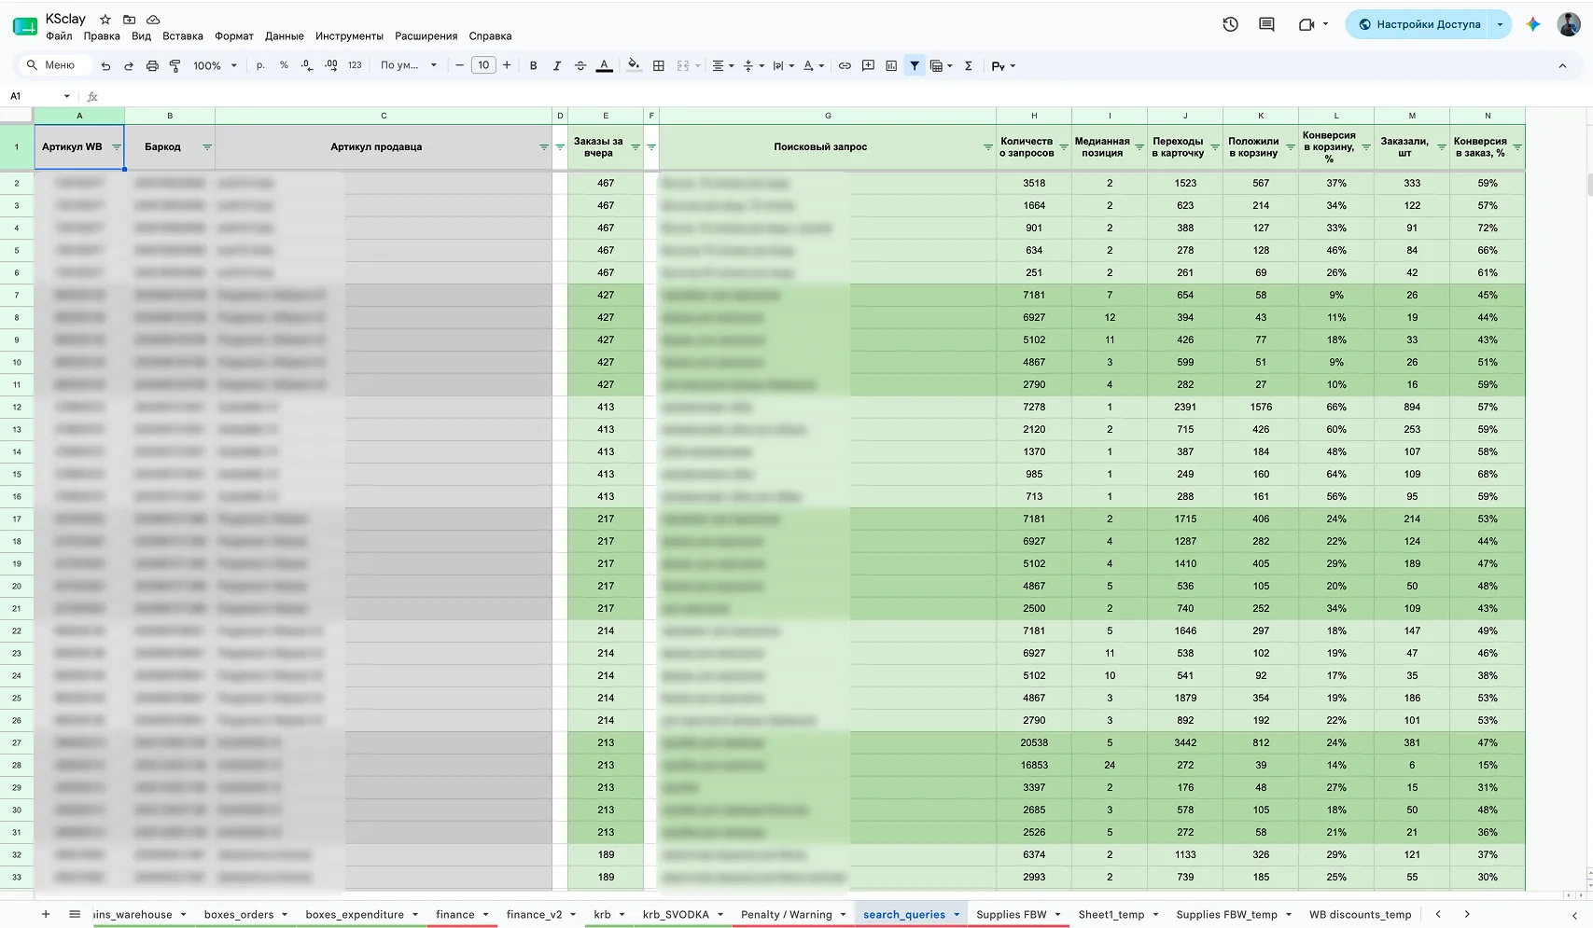The width and height of the screenshot is (1593, 928).
Task: Insert a chart
Action: click(891, 66)
